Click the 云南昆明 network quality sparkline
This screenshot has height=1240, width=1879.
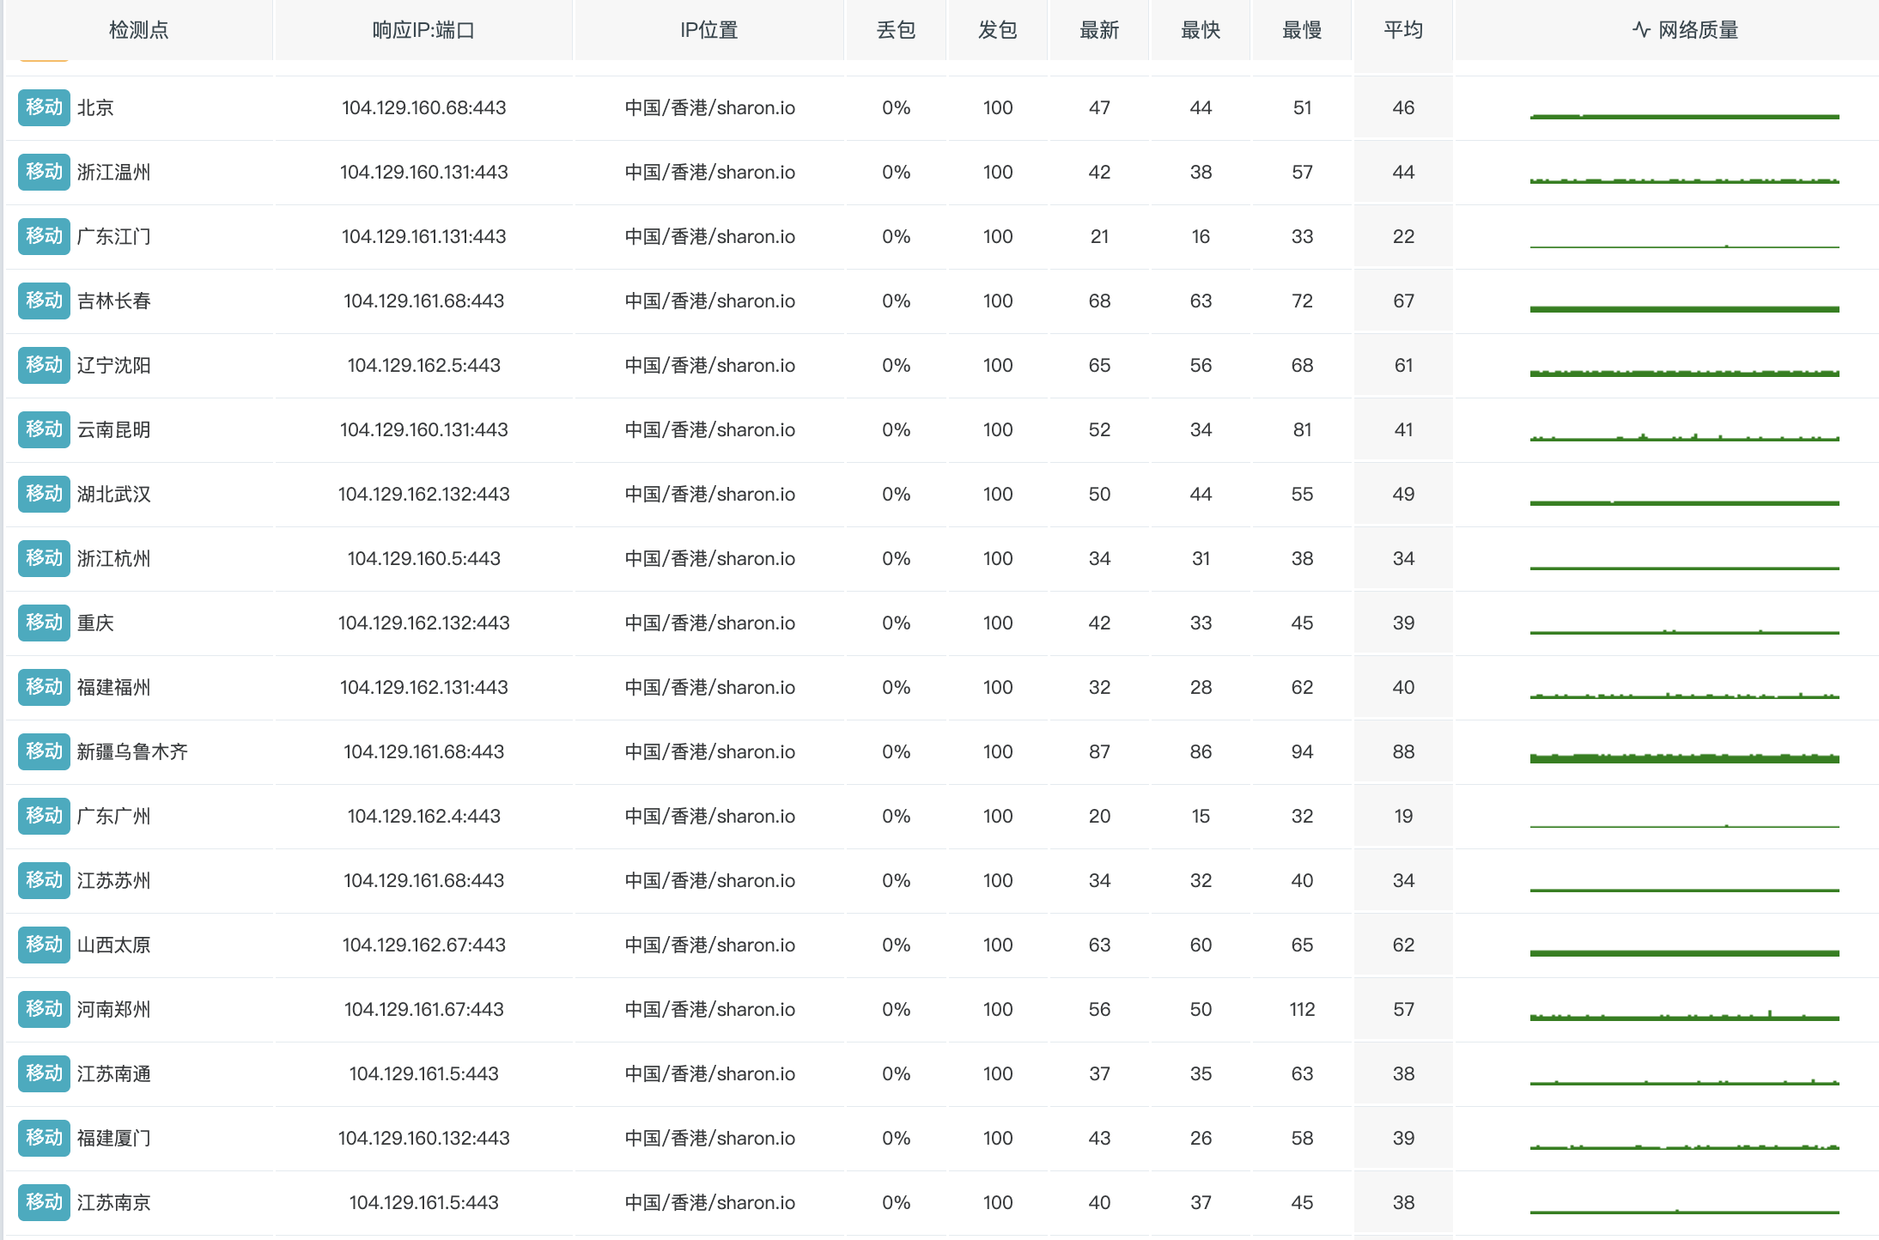point(1684,437)
